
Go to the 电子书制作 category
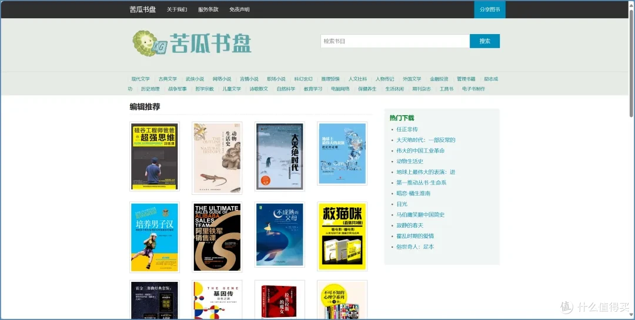tap(473, 89)
